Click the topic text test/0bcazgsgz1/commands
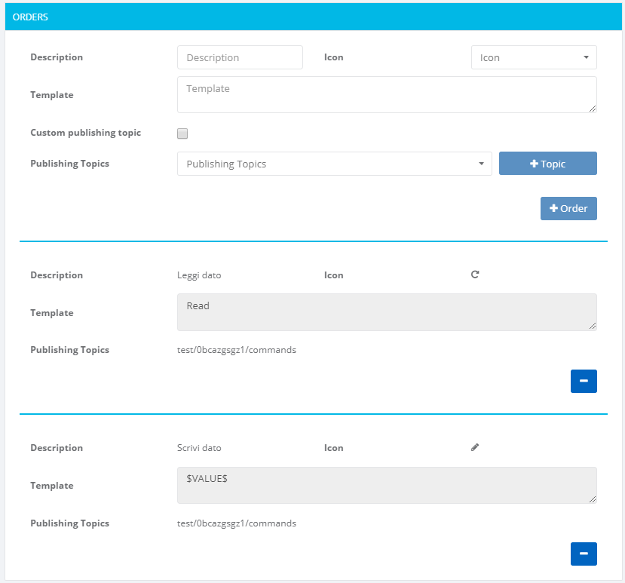Image resolution: width=625 pixels, height=583 pixels. (237, 350)
